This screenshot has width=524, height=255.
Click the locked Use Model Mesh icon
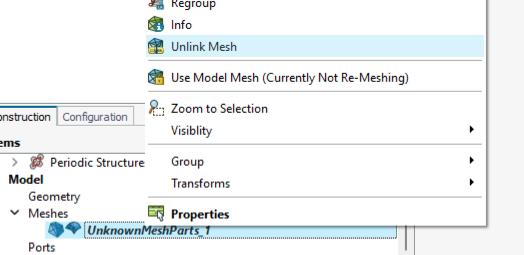[156, 77]
